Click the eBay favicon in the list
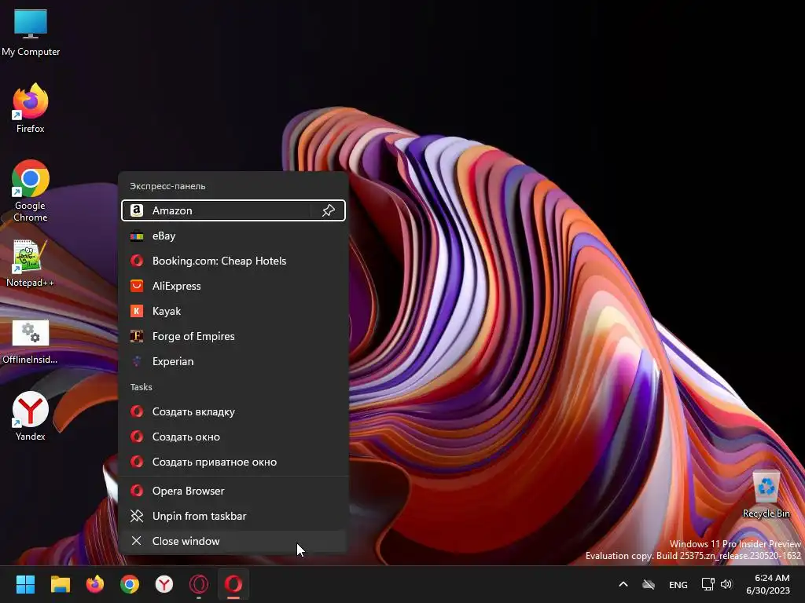This screenshot has height=603, width=805. (137, 236)
